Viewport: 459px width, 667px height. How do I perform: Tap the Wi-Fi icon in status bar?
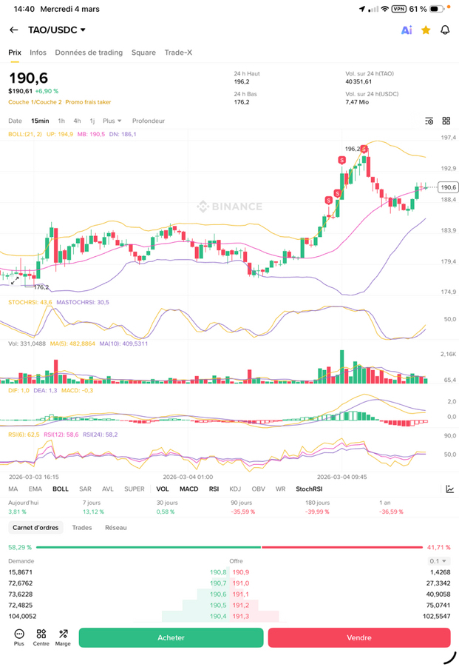tap(385, 9)
